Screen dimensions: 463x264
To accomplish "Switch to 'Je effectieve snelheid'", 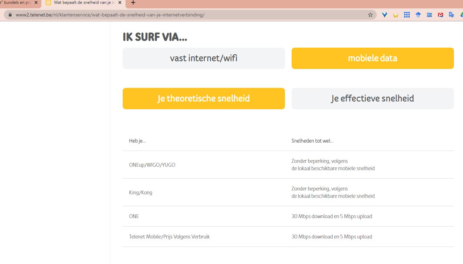I will point(373,98).
